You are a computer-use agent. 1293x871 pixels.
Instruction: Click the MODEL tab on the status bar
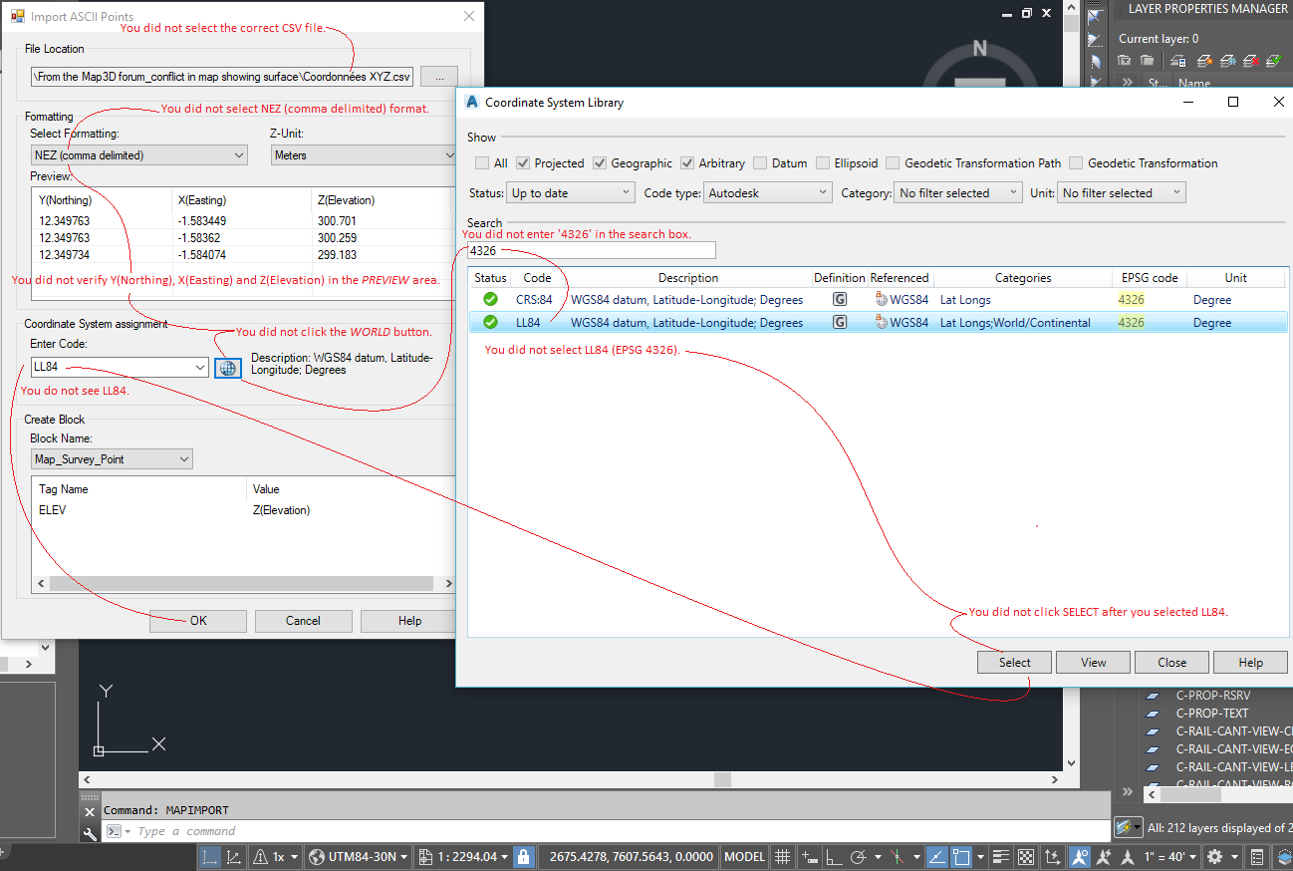(x=744, y=856)
